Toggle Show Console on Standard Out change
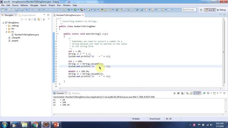228x128 pixels. [195, 93]
